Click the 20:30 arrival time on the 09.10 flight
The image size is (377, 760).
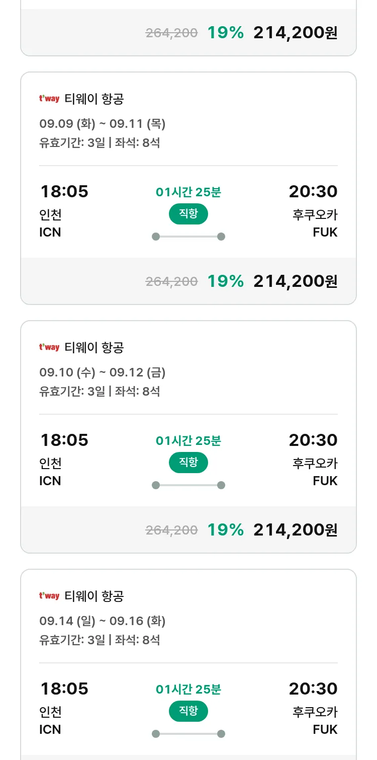pyautogui.click(x=313, y=440)
